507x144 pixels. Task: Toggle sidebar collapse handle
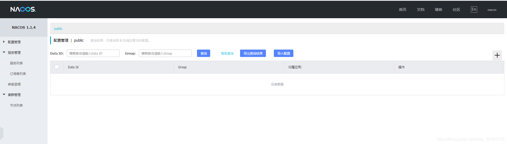[2, 133]
